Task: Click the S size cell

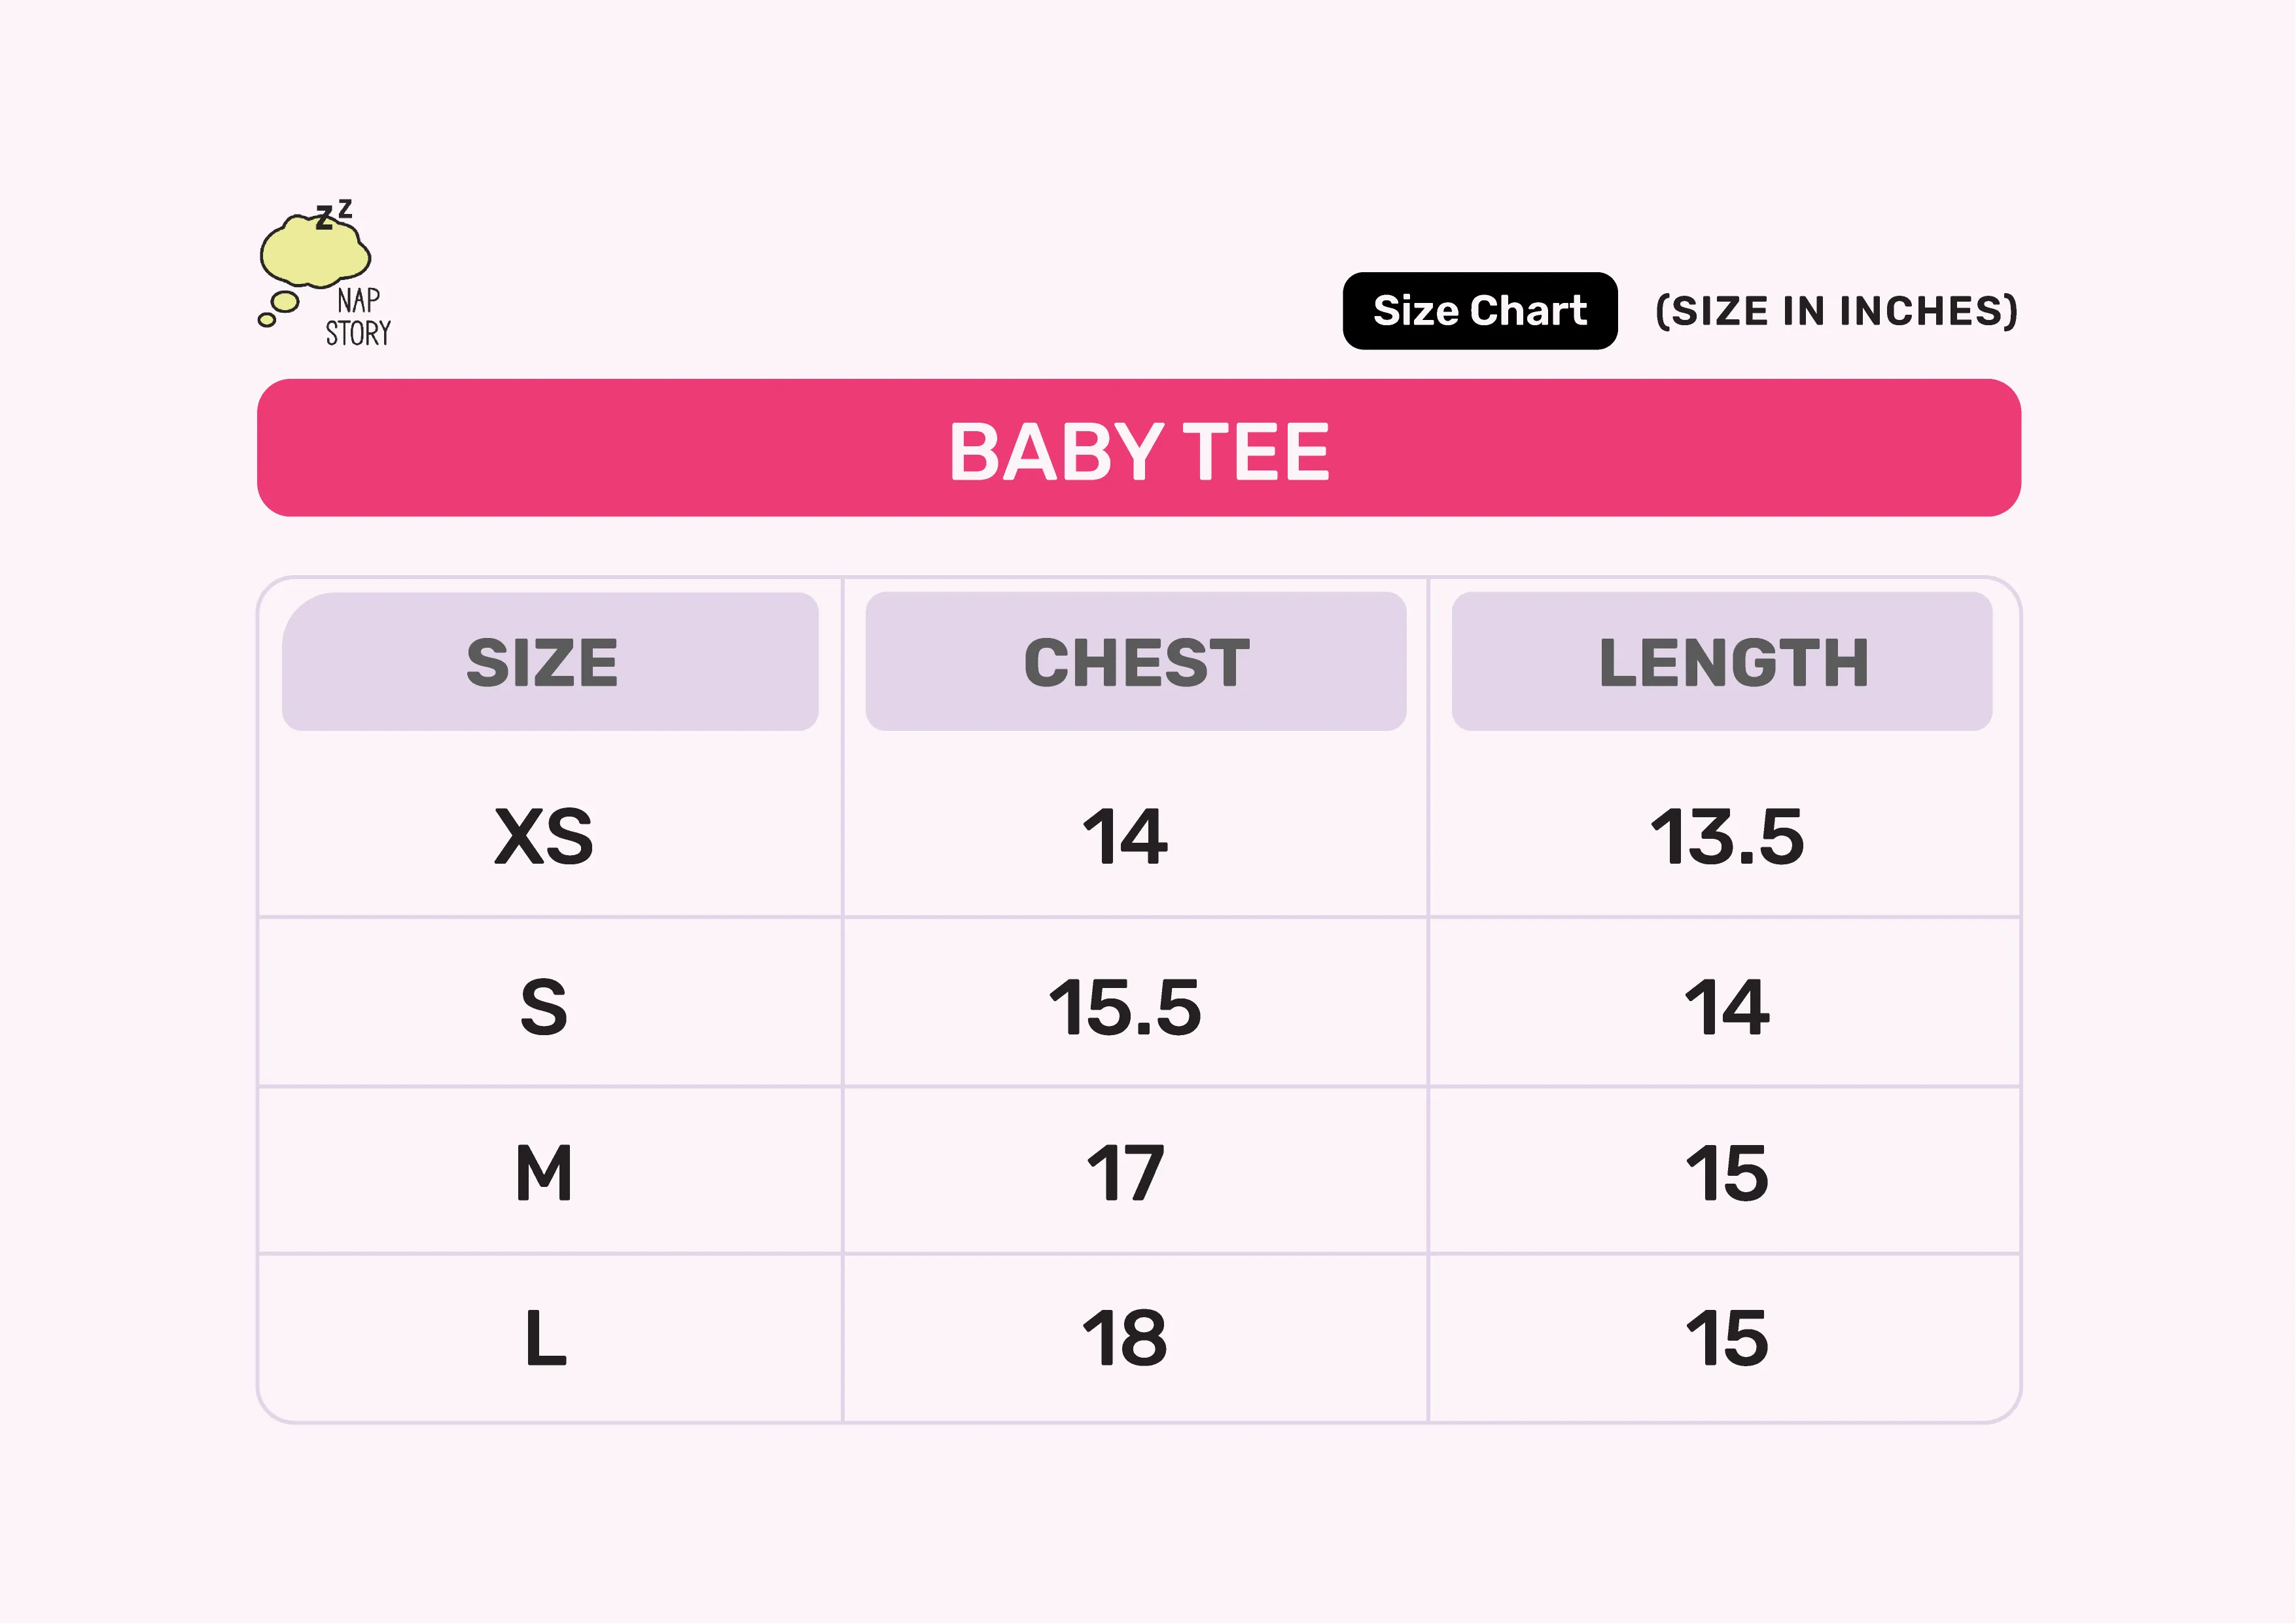Action: tap(544, 1007)
